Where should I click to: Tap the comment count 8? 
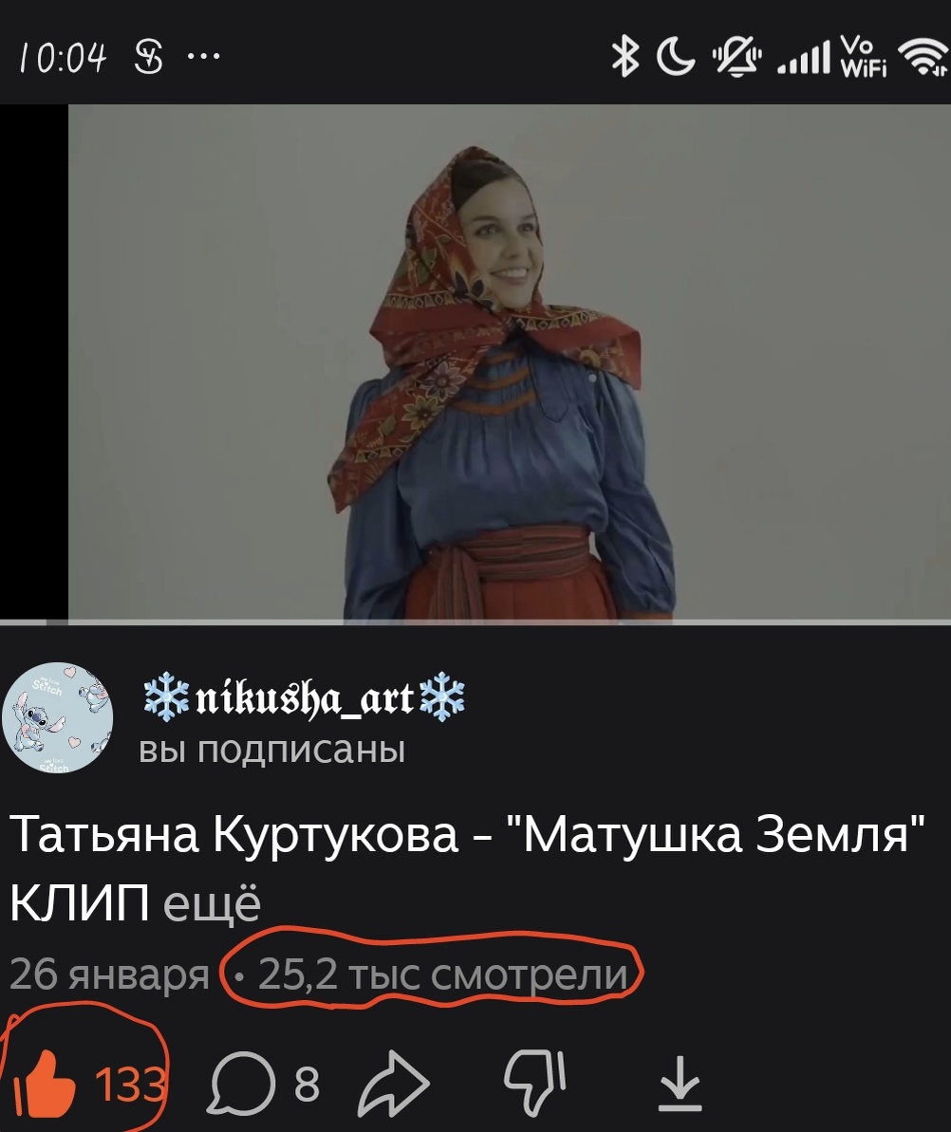[307, 1085]
